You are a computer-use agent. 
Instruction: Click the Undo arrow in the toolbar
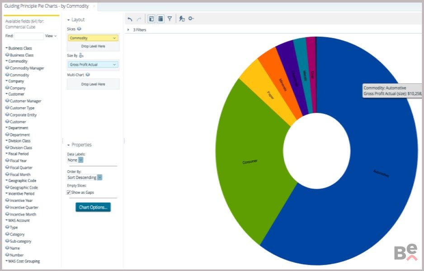click(x=130, y=19)
